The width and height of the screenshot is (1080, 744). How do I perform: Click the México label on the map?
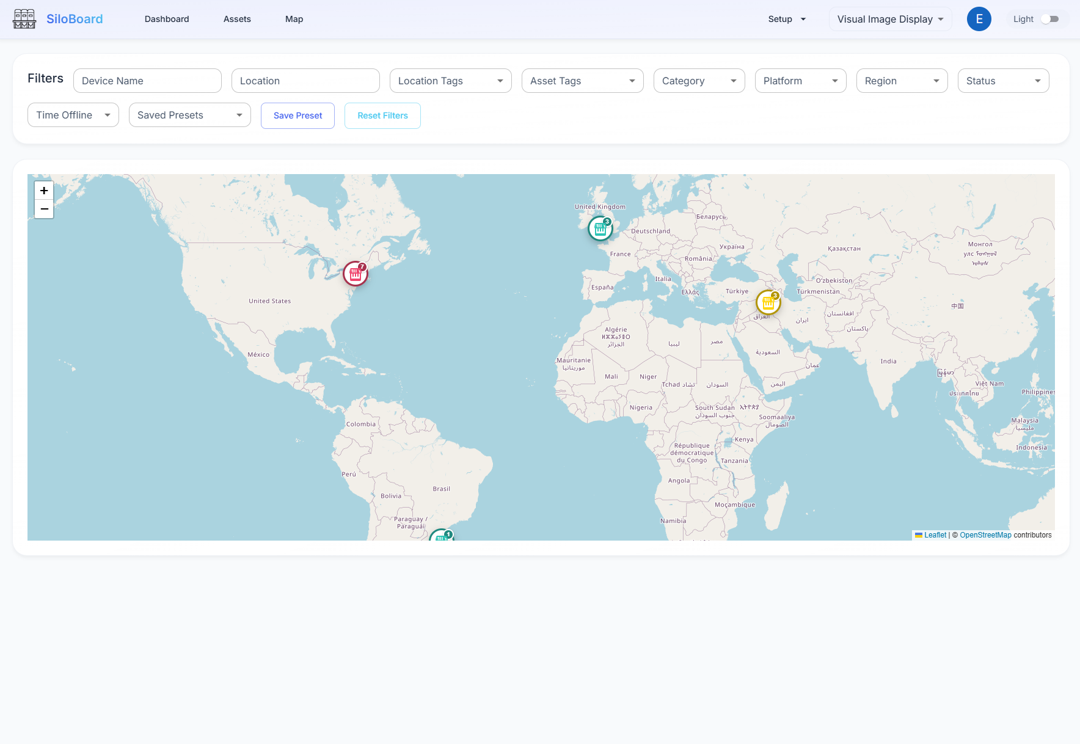[258, 354]
